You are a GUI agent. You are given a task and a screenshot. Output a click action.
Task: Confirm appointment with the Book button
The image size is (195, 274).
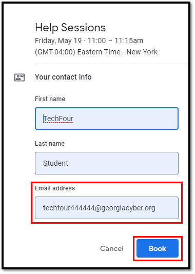(158, 248)
